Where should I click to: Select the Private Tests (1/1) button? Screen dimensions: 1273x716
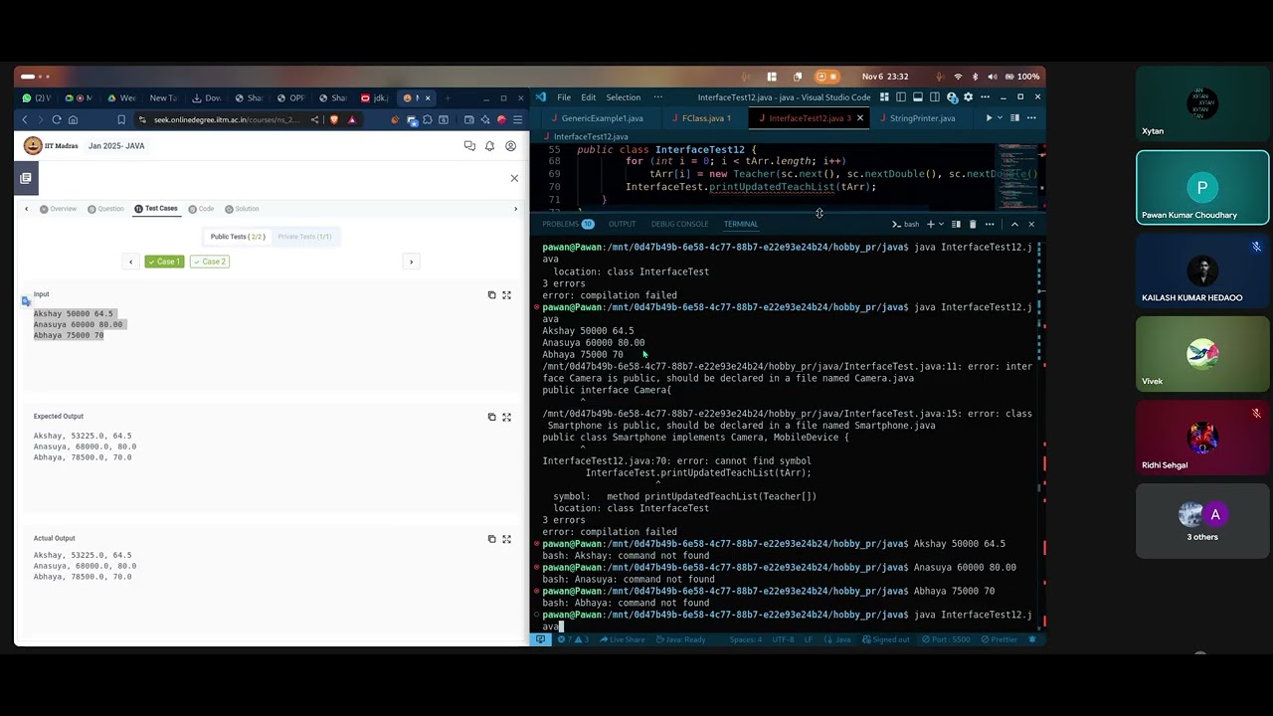point(304,237)
